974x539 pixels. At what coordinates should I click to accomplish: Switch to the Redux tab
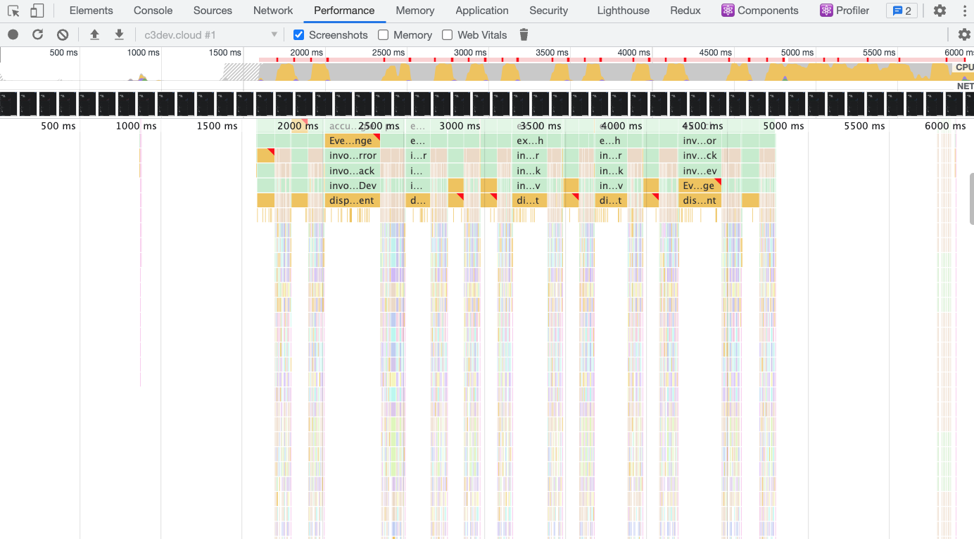click(x=685, y=11)
